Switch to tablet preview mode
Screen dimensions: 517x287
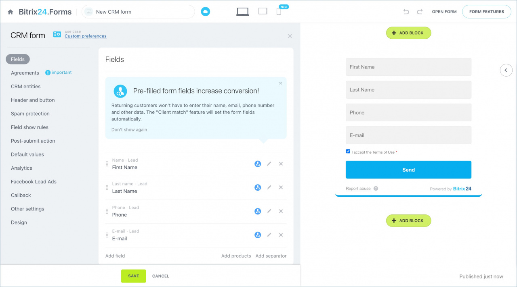[263, 11]
